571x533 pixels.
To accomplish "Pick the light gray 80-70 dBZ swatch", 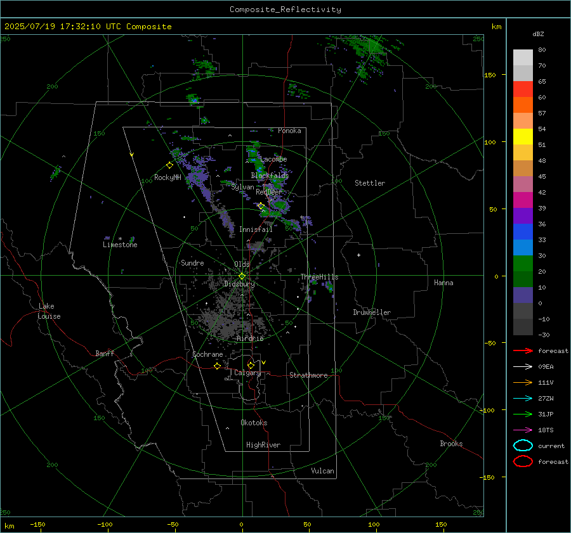I will [x=523, y=57].
